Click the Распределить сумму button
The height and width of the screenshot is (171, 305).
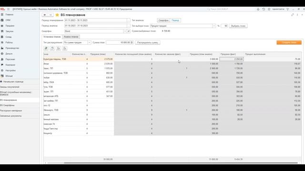point(148,42)
